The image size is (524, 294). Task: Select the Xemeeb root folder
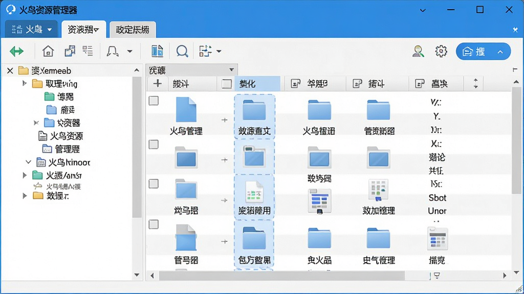point(45,70)
